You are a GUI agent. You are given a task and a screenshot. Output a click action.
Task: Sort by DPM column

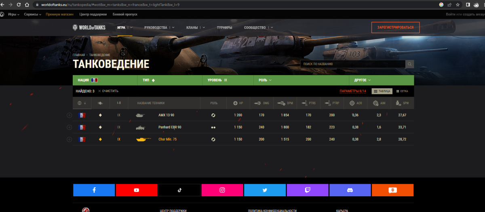click(285, 103)
